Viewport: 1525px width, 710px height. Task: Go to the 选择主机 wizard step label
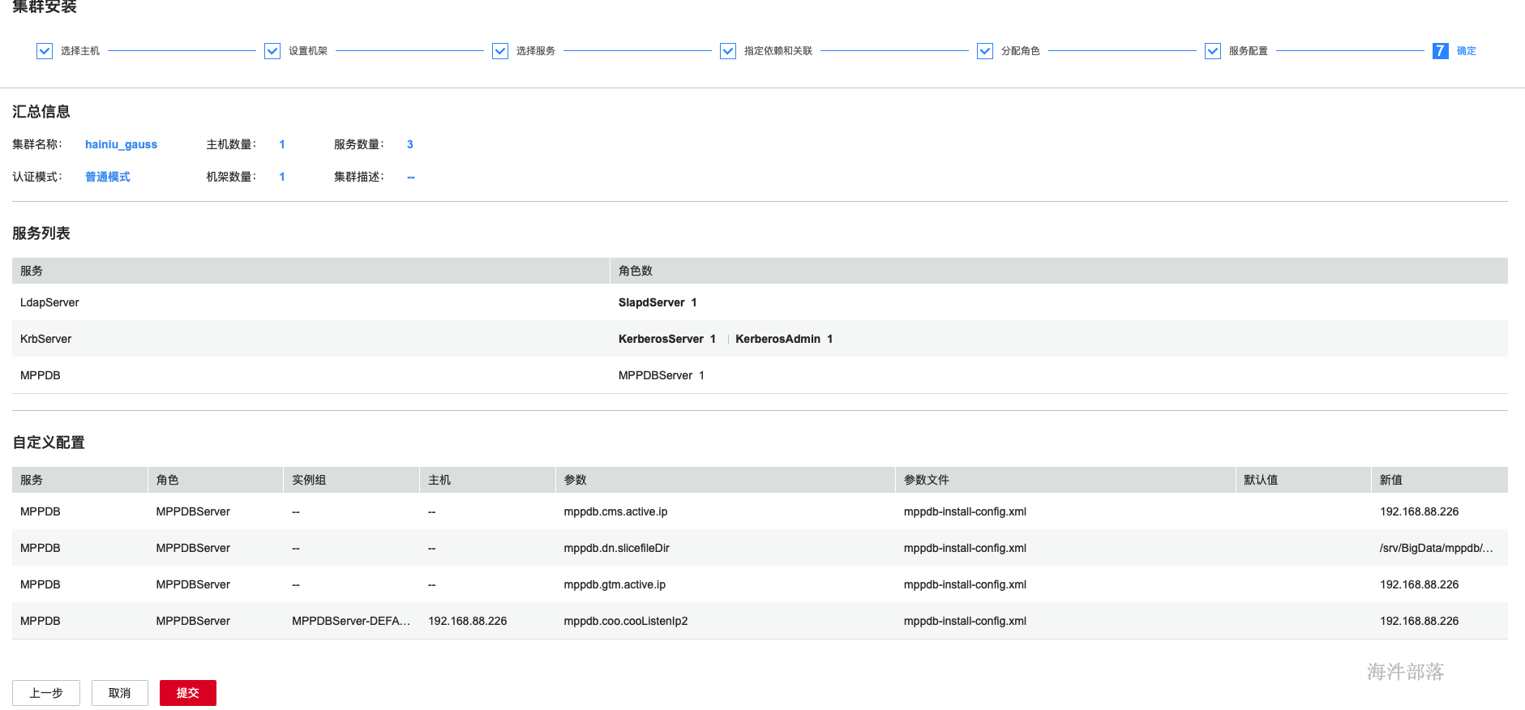80,51
